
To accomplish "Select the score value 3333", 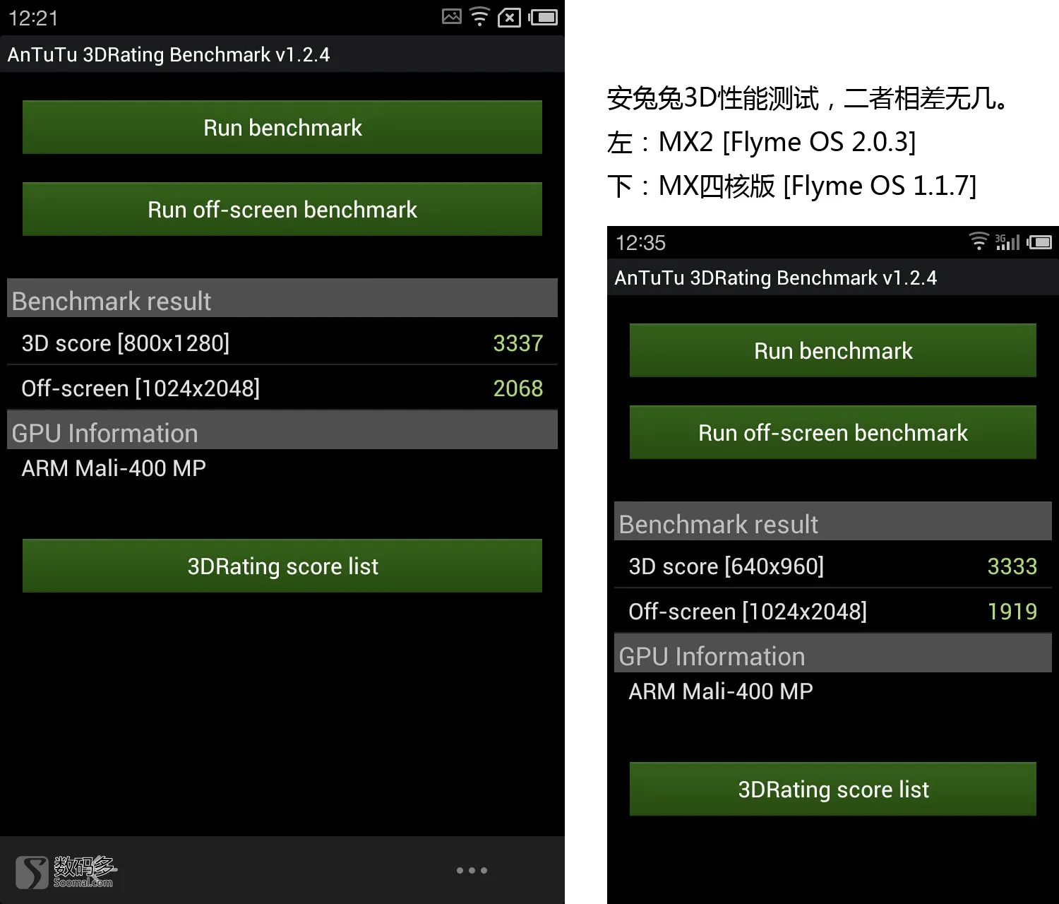I will tap(1012, 566).
